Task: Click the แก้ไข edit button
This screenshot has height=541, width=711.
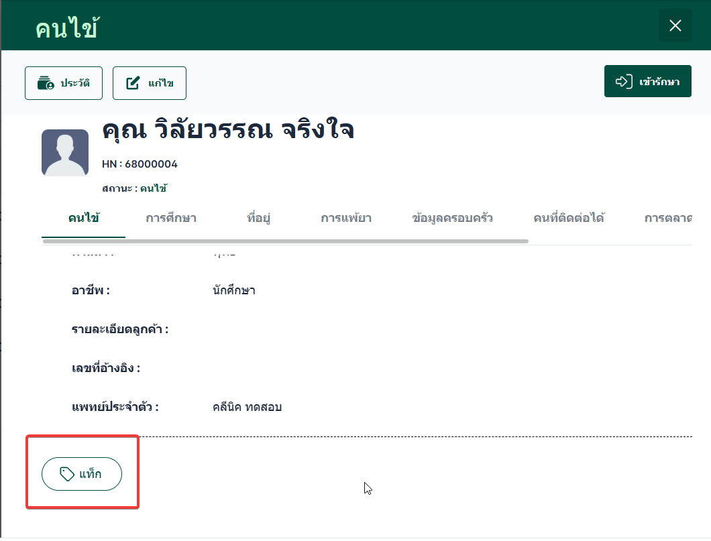Action: (149, 83)
